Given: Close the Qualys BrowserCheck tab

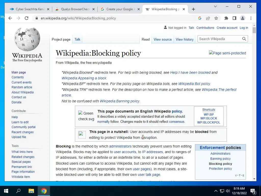Looking at the screenshot, I should 94,9.
